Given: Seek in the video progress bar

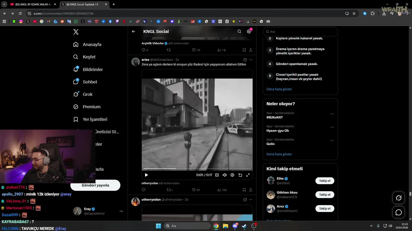Looking at the screenshot, I should (197, 168).
